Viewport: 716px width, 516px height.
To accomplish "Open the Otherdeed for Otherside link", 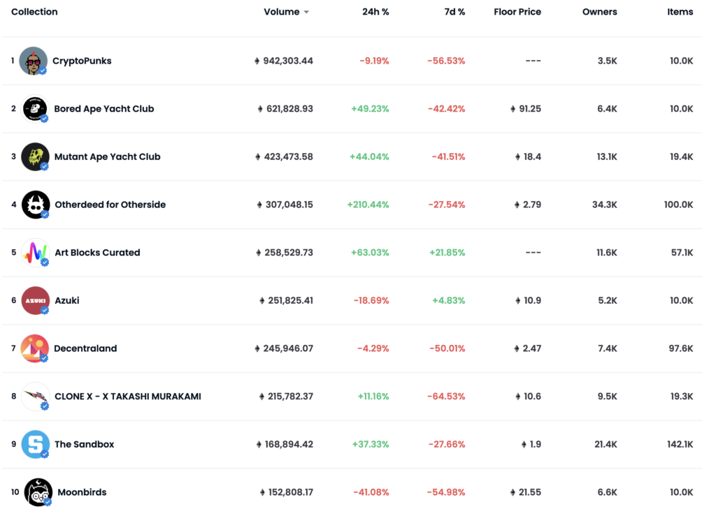I will click(x=110, y=205).
